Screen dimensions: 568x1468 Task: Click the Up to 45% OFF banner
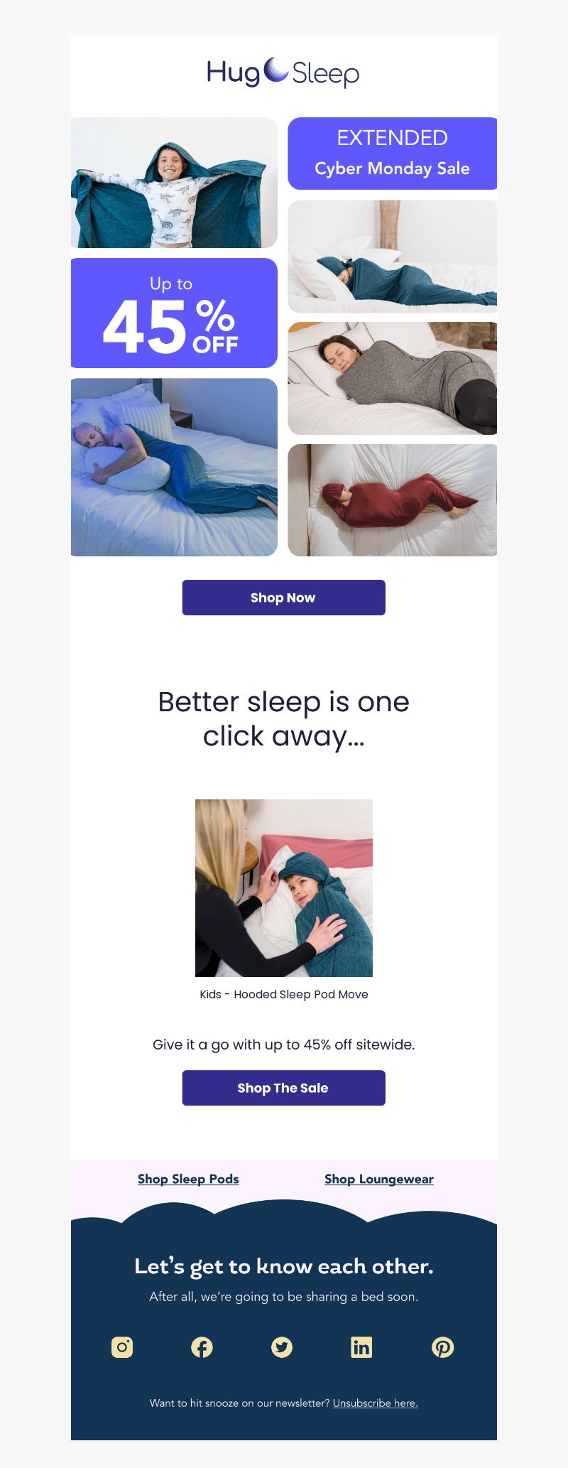(174, 313)
